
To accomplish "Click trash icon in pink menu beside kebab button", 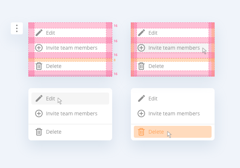I will click(39, 66).
